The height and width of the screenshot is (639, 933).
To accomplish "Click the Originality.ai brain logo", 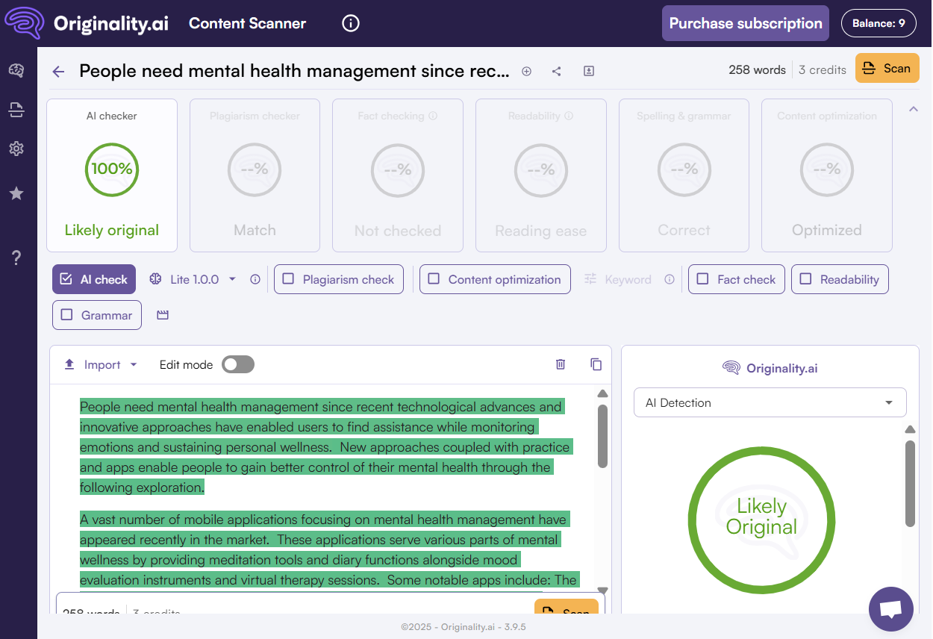I will (25, 23).
